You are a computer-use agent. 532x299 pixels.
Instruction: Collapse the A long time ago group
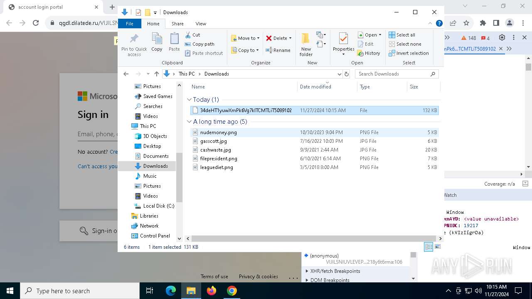coord(190,122)
